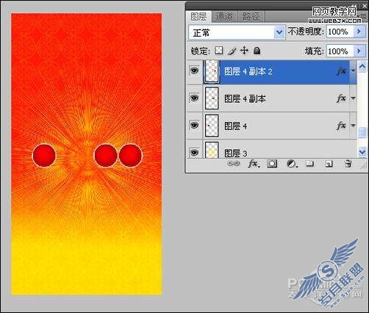Toggle lock position icon
The width and height of the screenshot is (369, 313).
tap(244, 51)
